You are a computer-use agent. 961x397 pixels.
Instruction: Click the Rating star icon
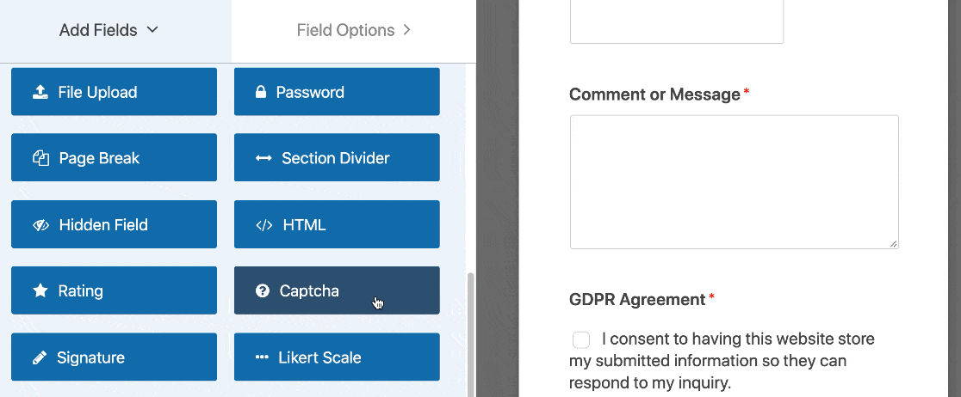[x=40, y=291]
